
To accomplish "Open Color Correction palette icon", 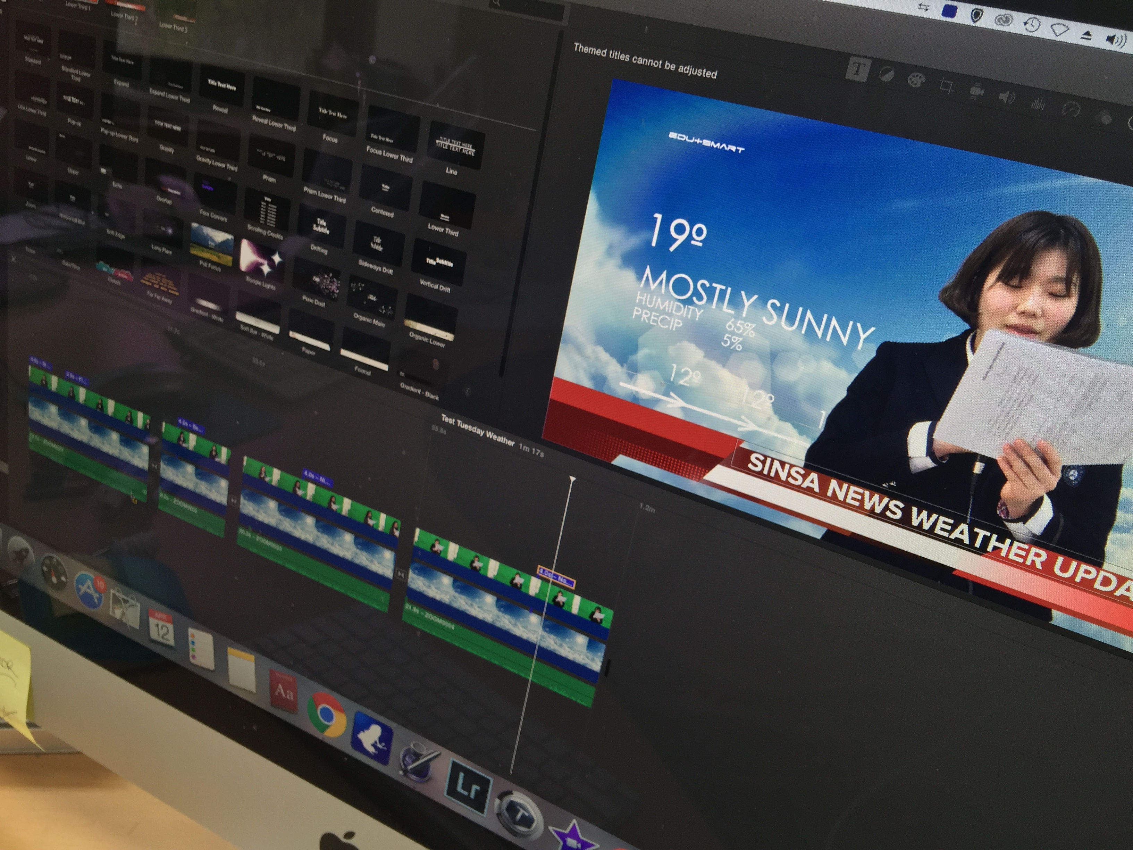I will point(916,81).
